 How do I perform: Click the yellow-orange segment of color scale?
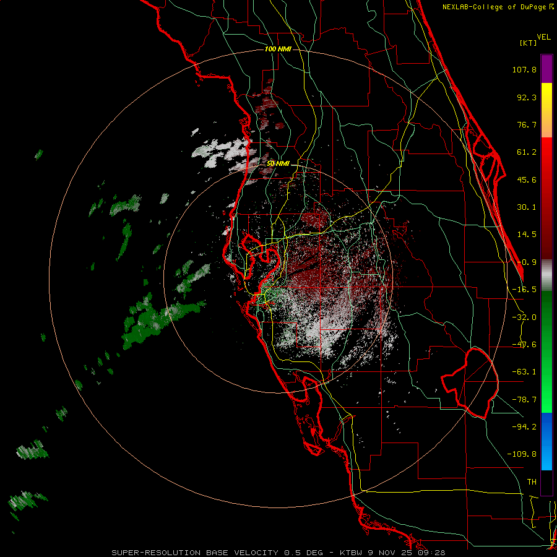[x=546, y=110]
